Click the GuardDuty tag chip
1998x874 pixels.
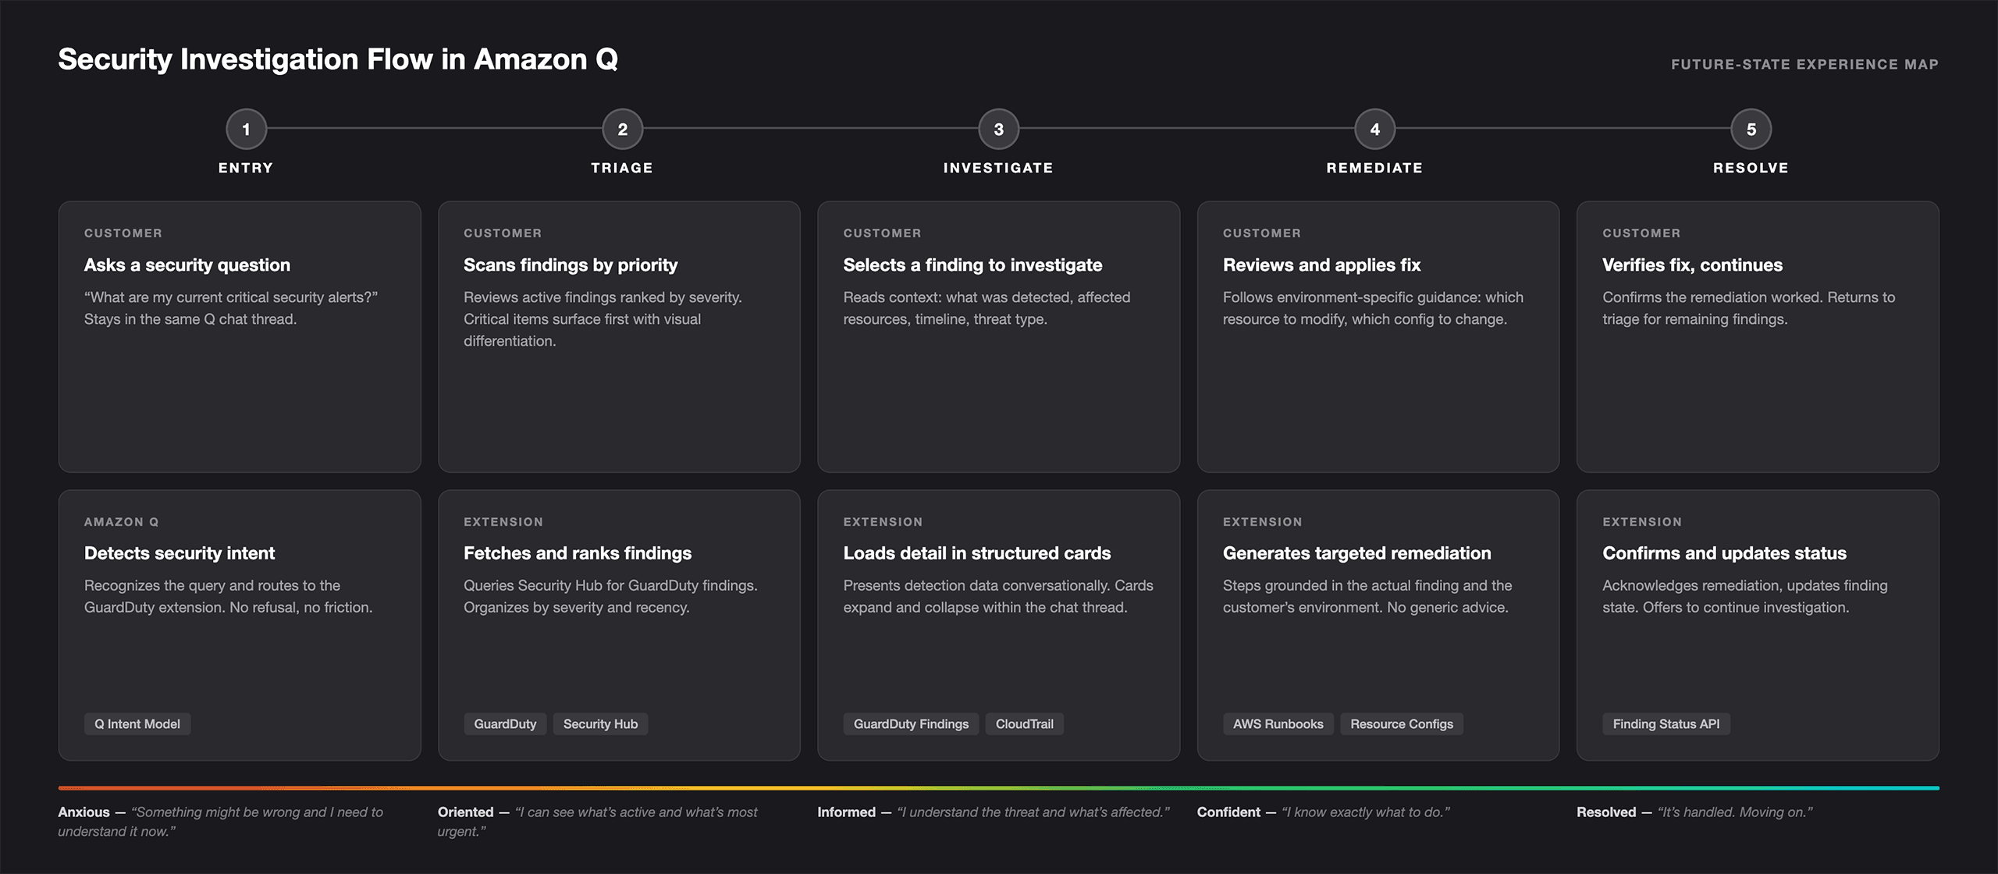(504, 723)
